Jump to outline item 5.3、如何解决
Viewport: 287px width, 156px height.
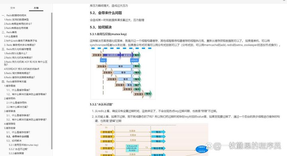tap(14, 140)
